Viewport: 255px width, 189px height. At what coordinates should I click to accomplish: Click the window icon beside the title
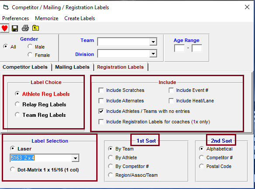(6, 7)
